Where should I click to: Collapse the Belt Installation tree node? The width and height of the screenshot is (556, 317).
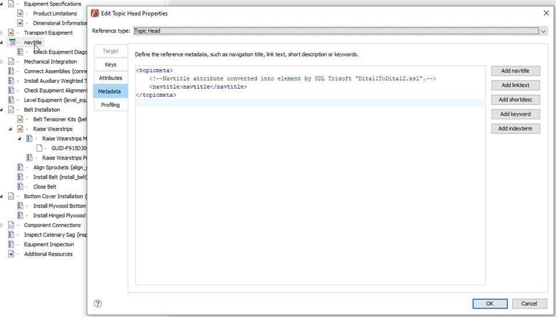click(1, 110)
